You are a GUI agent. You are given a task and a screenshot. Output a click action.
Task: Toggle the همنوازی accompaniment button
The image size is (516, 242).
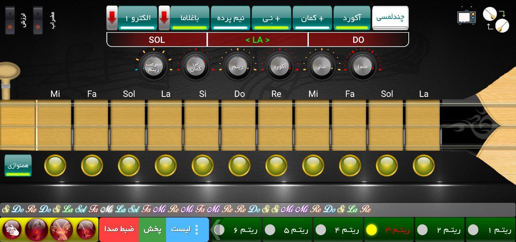pos(18,166)
